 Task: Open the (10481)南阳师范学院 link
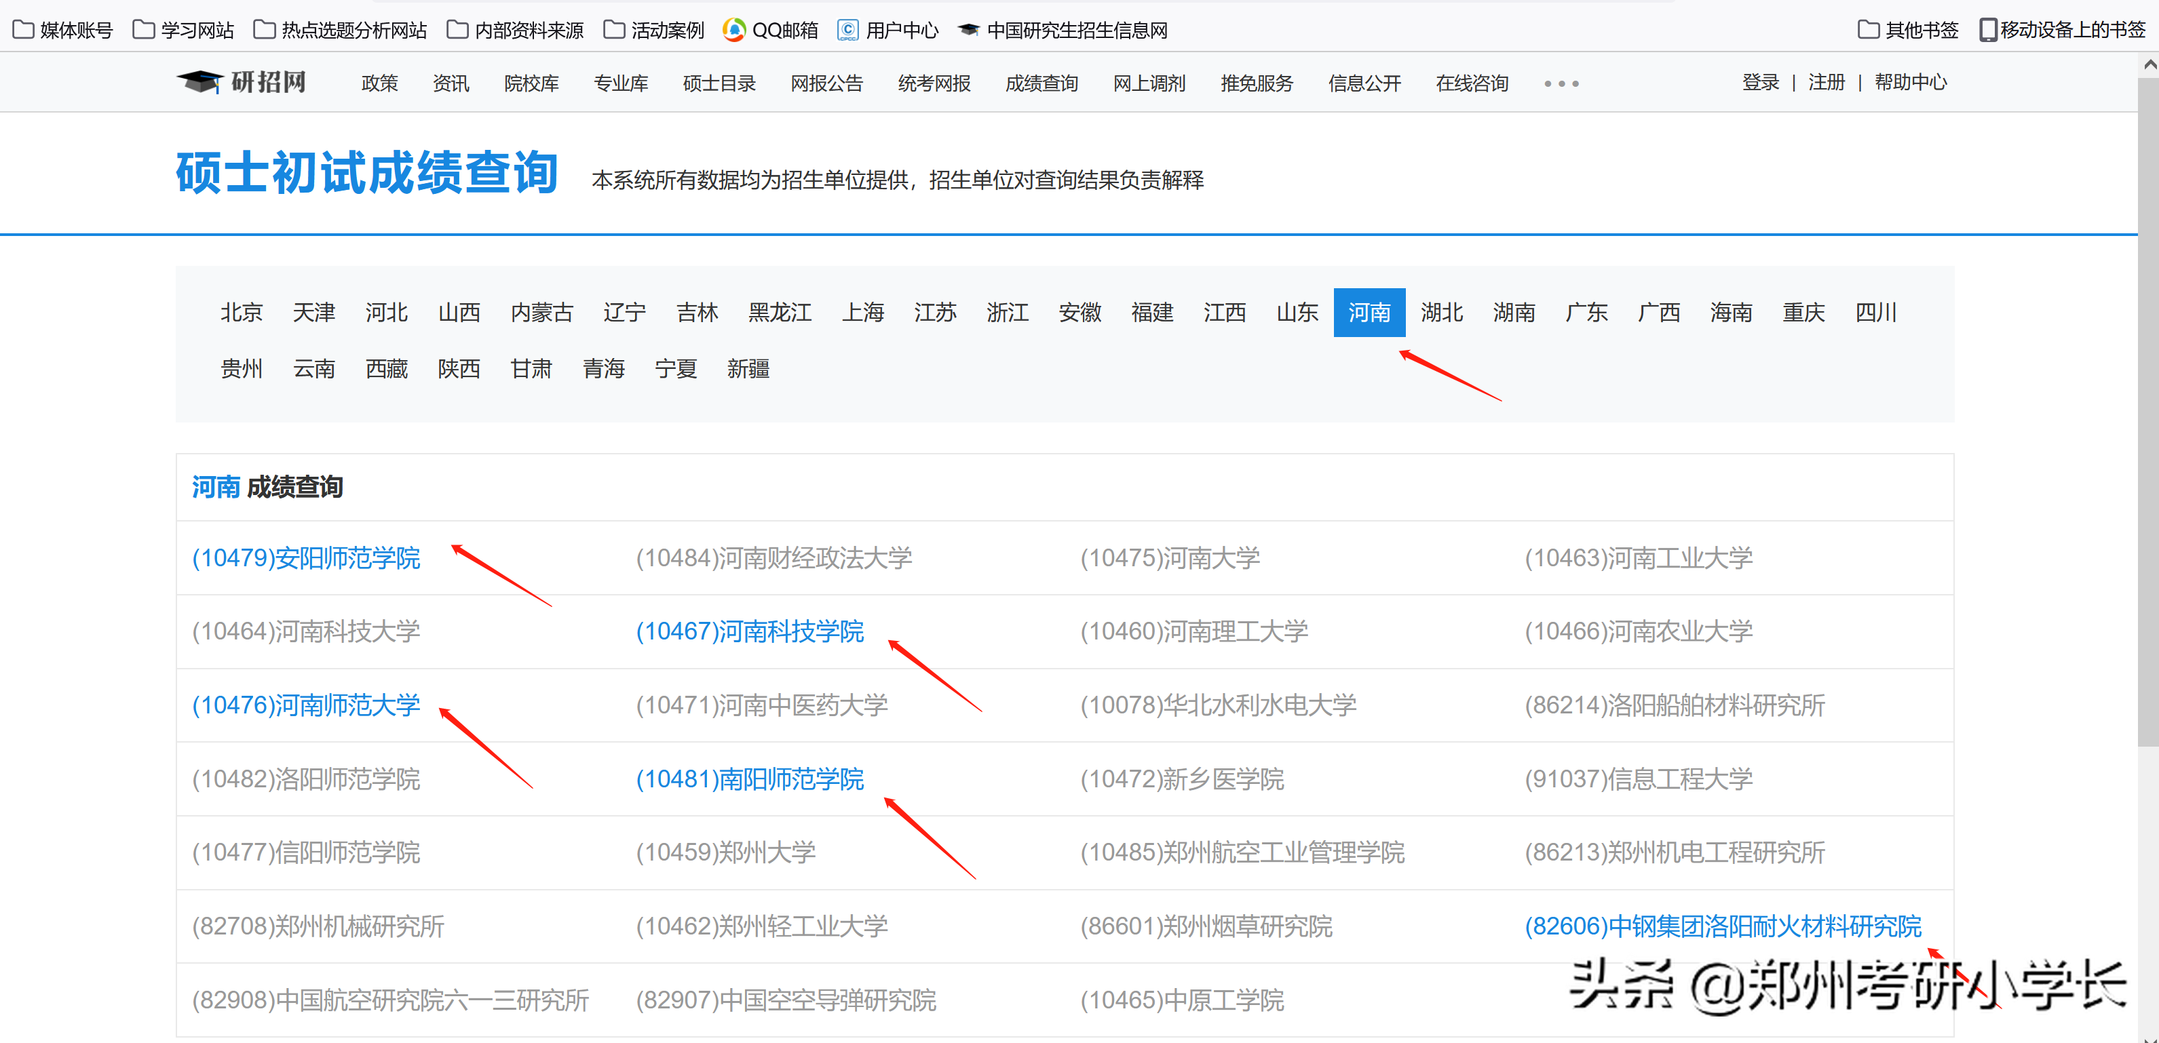(750, 779)
